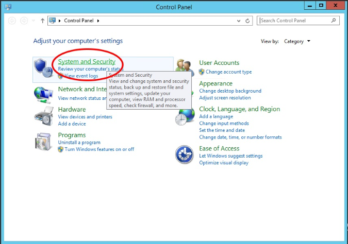Maximize the Control Panel window
The height and width of the screenshot is (244, 348).
(321, 6)
